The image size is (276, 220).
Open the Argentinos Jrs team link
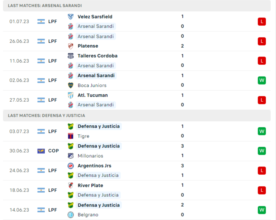[94, 166]
